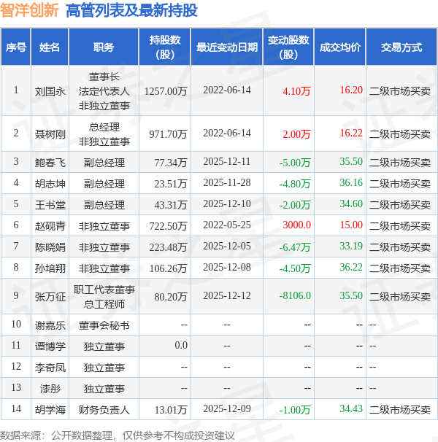Image resolution: width=438 pixels, height=442 pixels.
Task: Click the 交易方式 column header
Action: [x=401, y=47]
